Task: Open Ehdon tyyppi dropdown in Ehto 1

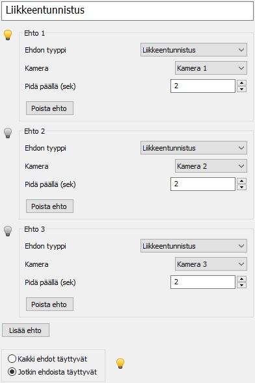Action: 194,50
